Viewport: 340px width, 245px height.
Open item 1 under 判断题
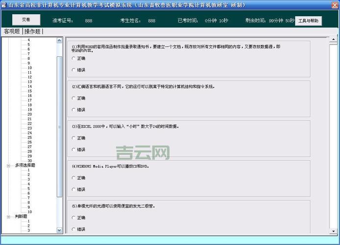click(x=28, y=221)
